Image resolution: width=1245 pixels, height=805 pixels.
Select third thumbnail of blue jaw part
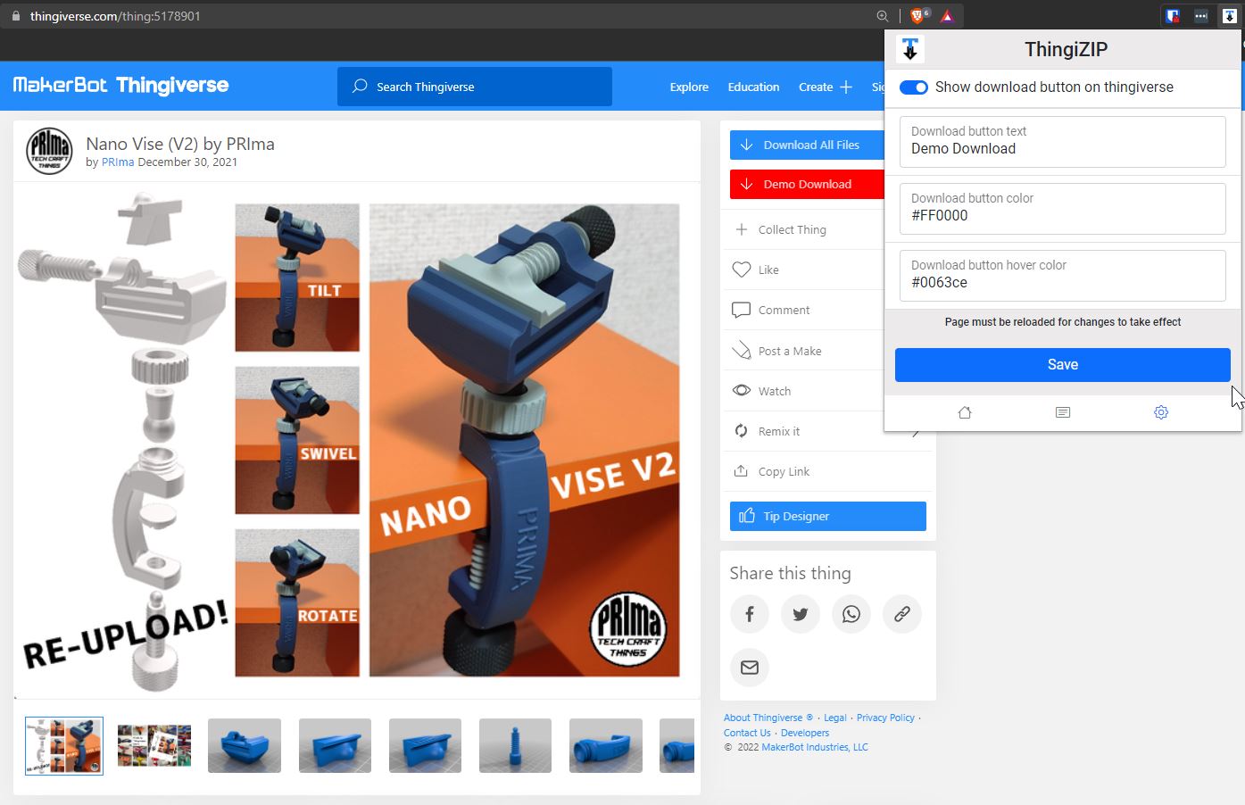tap(245, 745)
